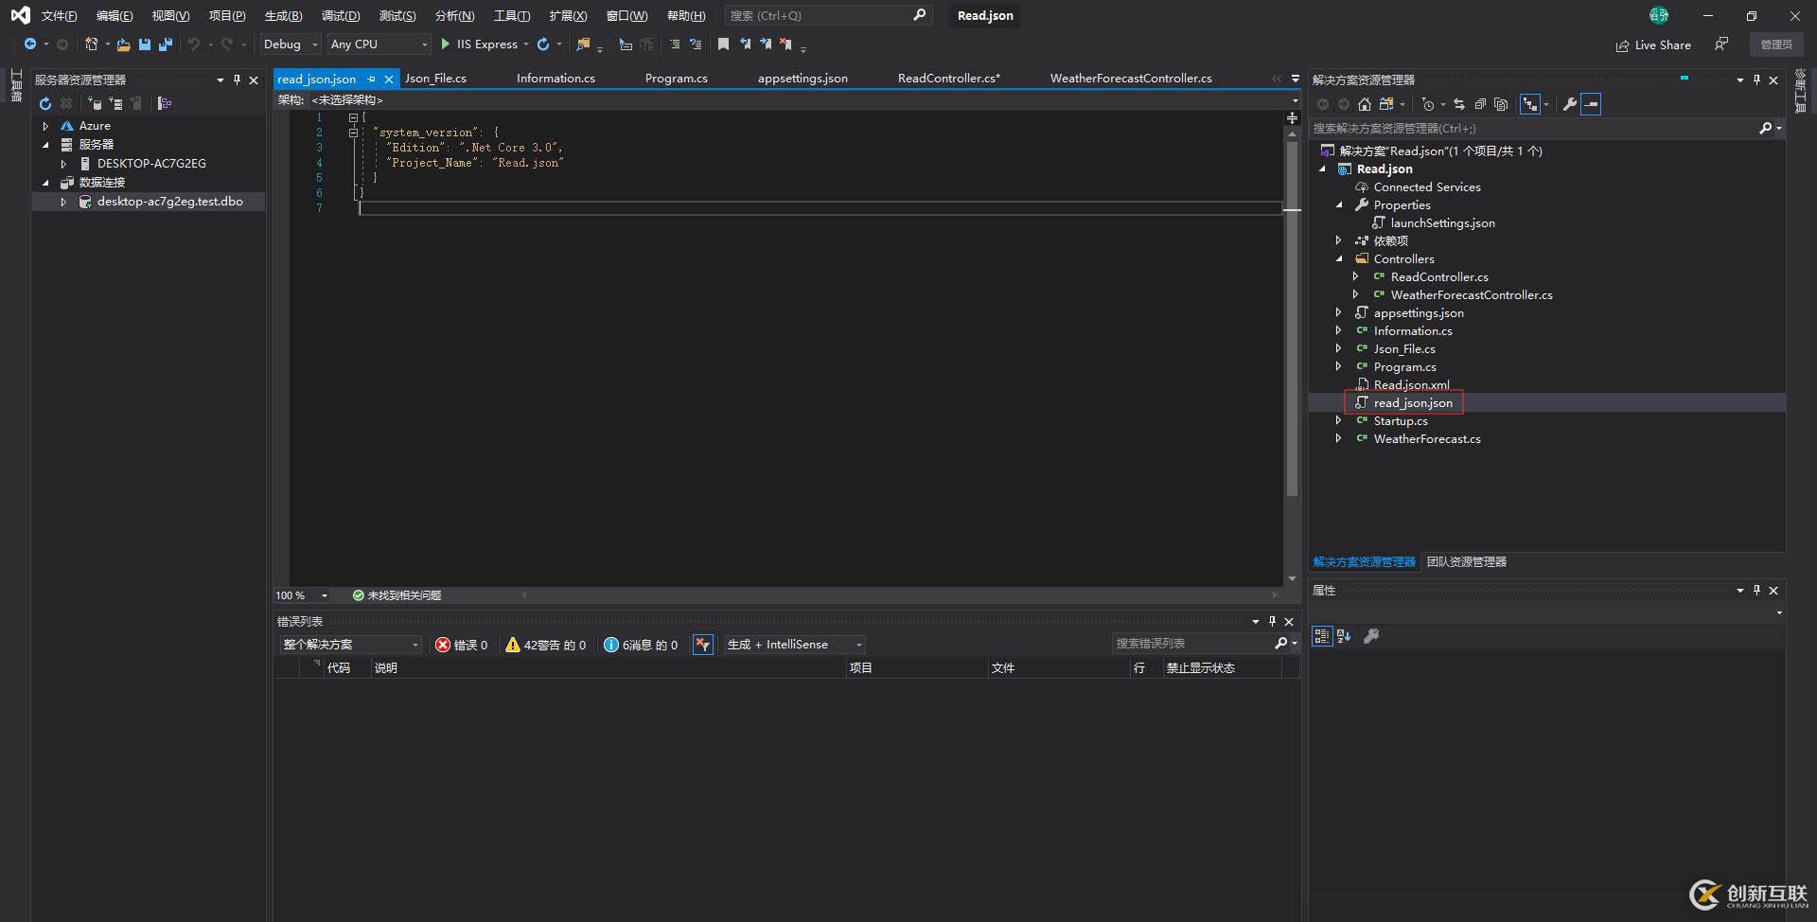
Task: Toggle a bookmark using the bookmark icon
Action: coord(724,44)
